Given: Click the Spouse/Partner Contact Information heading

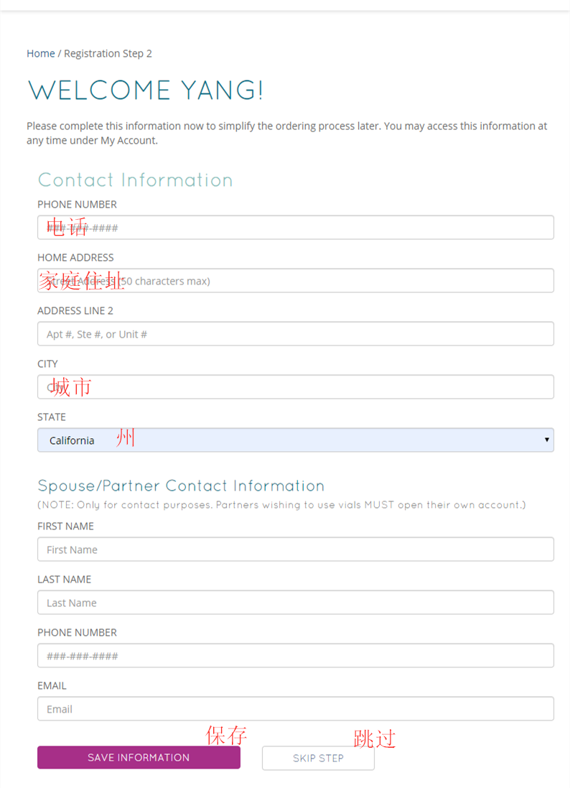Looking at the screenshot, I should coord(181,486).
